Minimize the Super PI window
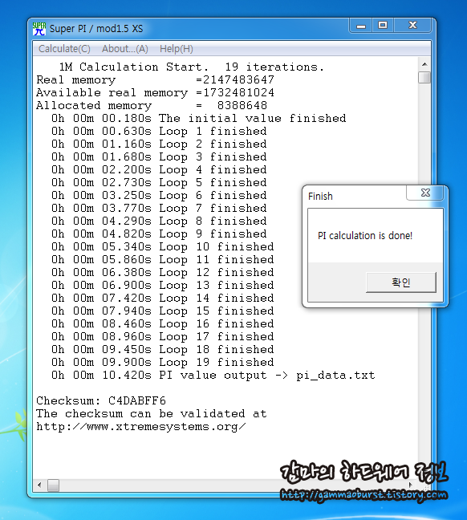This screenshot has width=467, height=520. click(361, 26)
